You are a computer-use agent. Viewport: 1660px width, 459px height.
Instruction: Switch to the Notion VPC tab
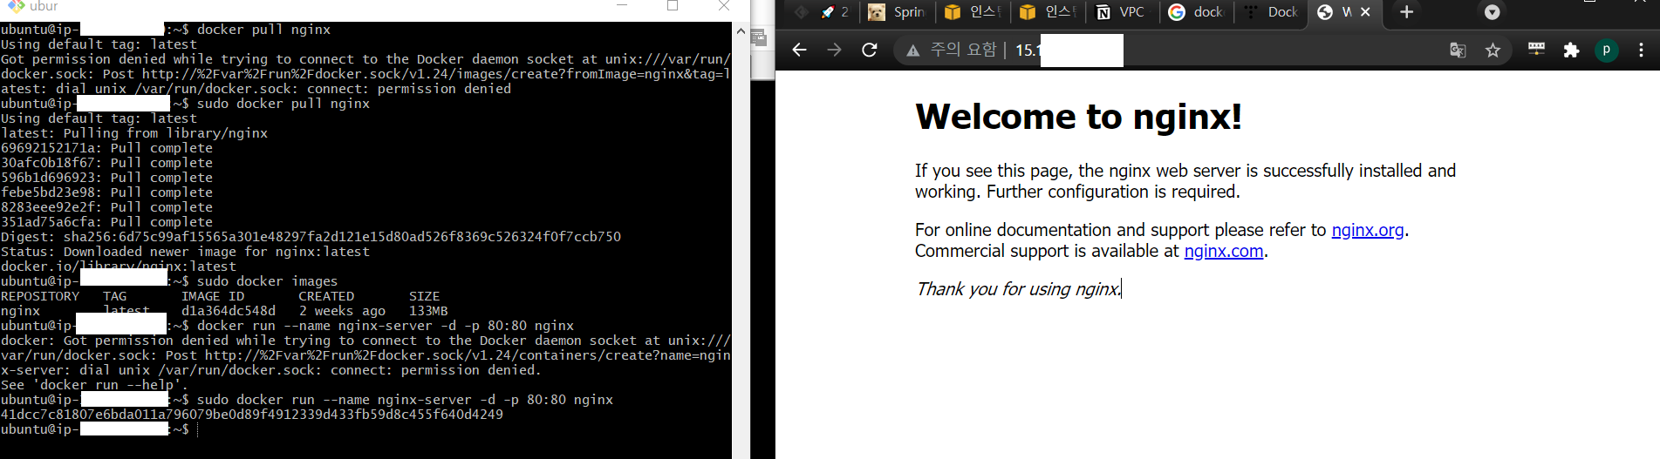[1123, 12]
